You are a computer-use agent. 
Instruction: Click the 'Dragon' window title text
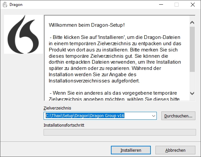coord(16,5)
